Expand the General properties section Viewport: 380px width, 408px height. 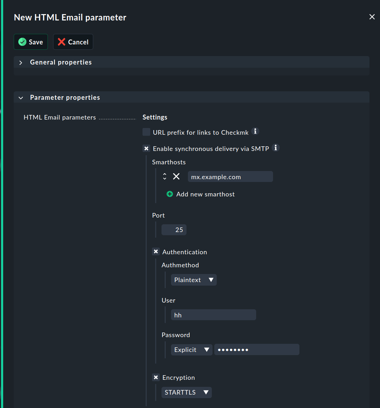tap(20, 62)
